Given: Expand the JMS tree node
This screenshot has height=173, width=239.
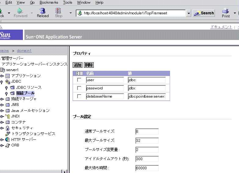Looking at the screenshot, I should click(x=2, y=105).
